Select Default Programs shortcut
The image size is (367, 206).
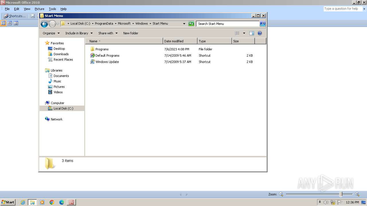coord(107,56)
